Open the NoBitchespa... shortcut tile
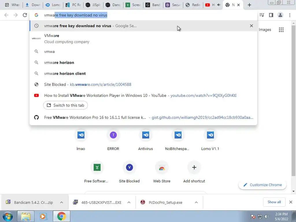 [178, 140]
